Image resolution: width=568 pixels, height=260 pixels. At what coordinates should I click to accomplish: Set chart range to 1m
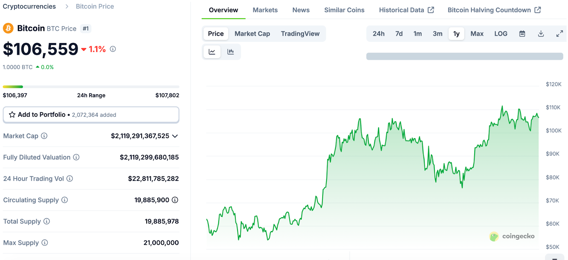(418, 34)
